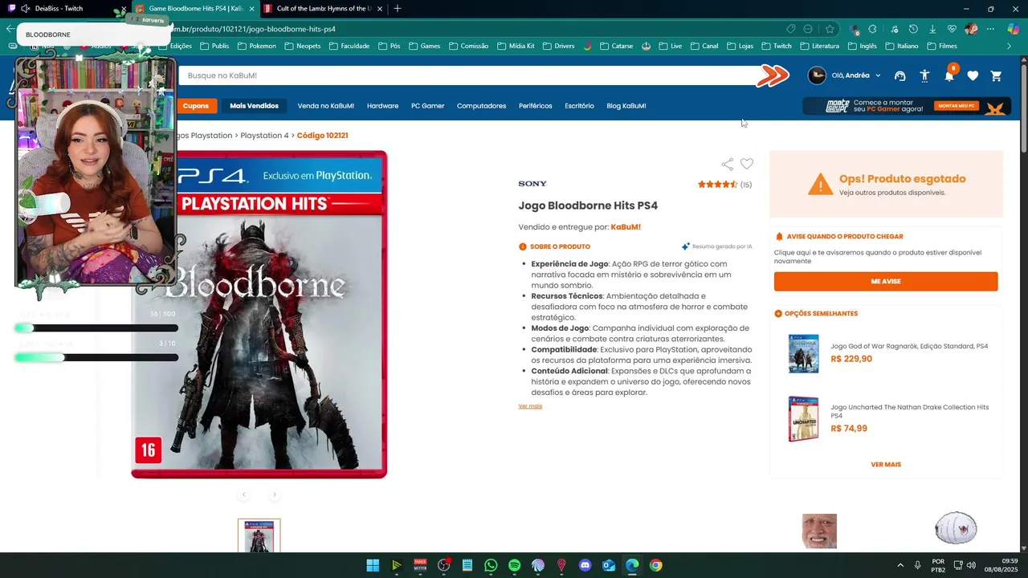Viewport: 1028px width, 578px height.
Task: Open Edge history icon
Action: pyautogui.click(x=912, y=29)
